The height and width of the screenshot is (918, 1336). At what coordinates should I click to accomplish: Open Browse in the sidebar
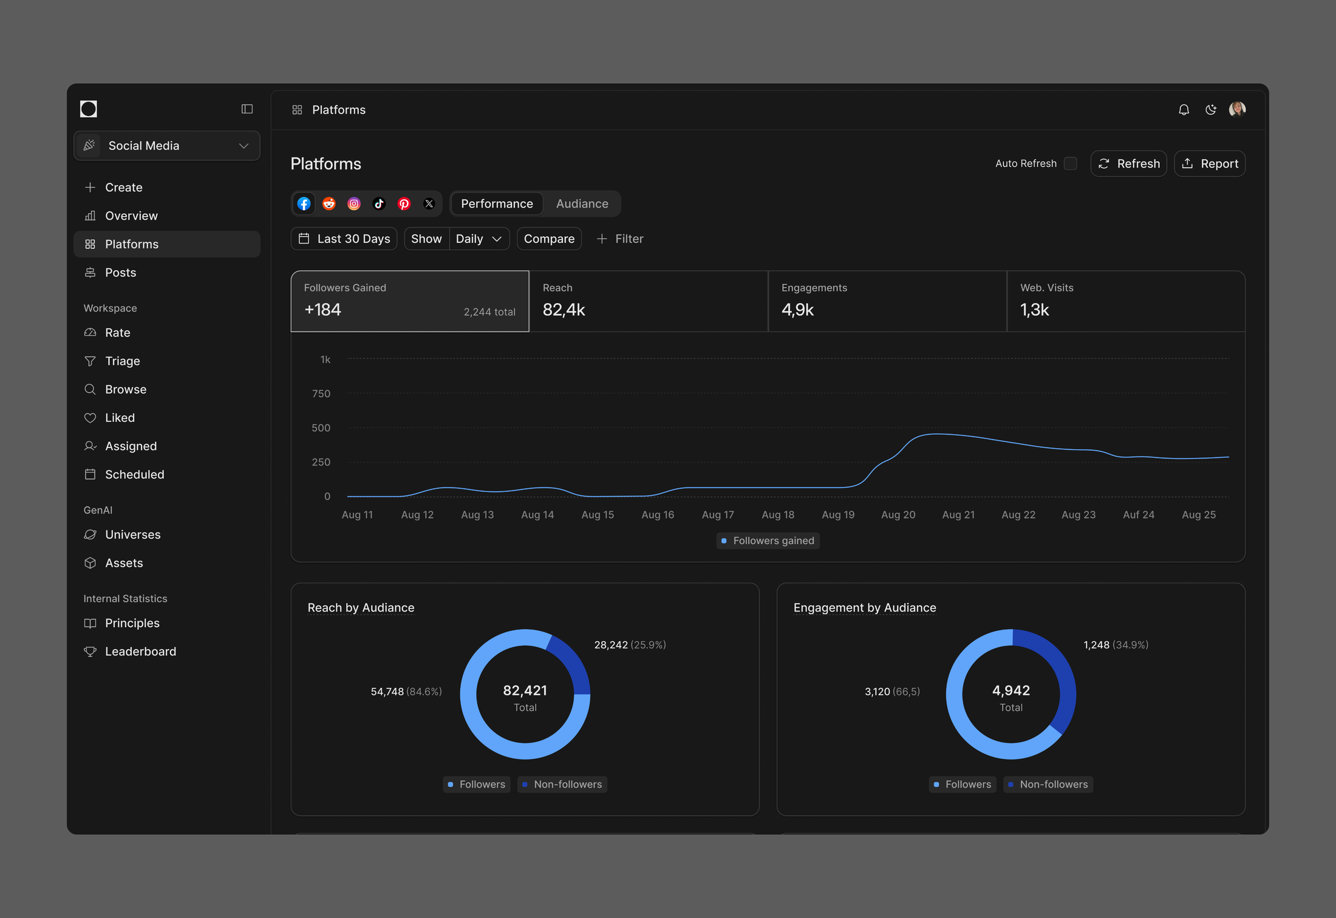coord(167,390)
